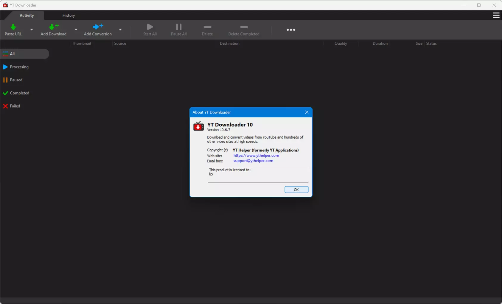Image resolution: width=502 pixels, height=304 pixels.
Task: Minimize the YT Downloader window
Action: click(464, 5)
